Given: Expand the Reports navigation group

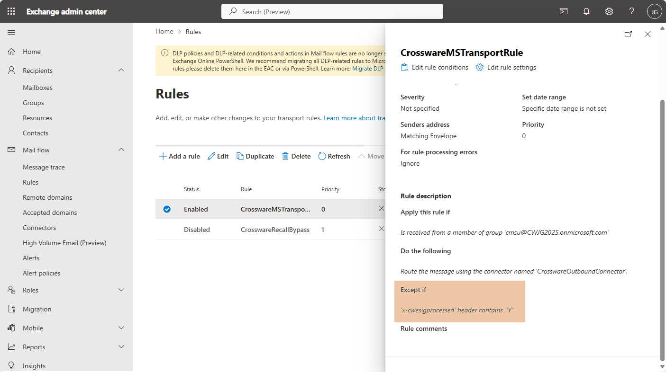Looking at the screenshot, I should (121, 347).
